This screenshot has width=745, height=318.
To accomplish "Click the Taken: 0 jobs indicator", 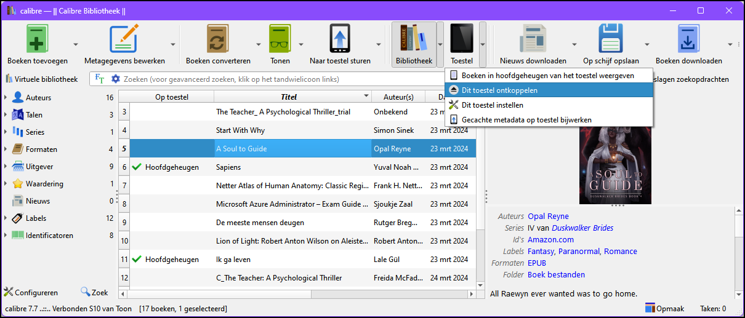I will [713, 308].
